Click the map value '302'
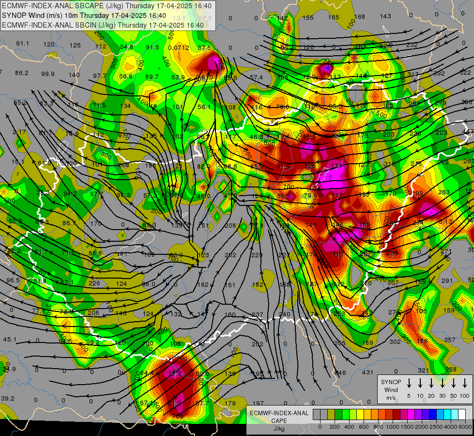Screen dimensions: 474x436 [395, 342]
